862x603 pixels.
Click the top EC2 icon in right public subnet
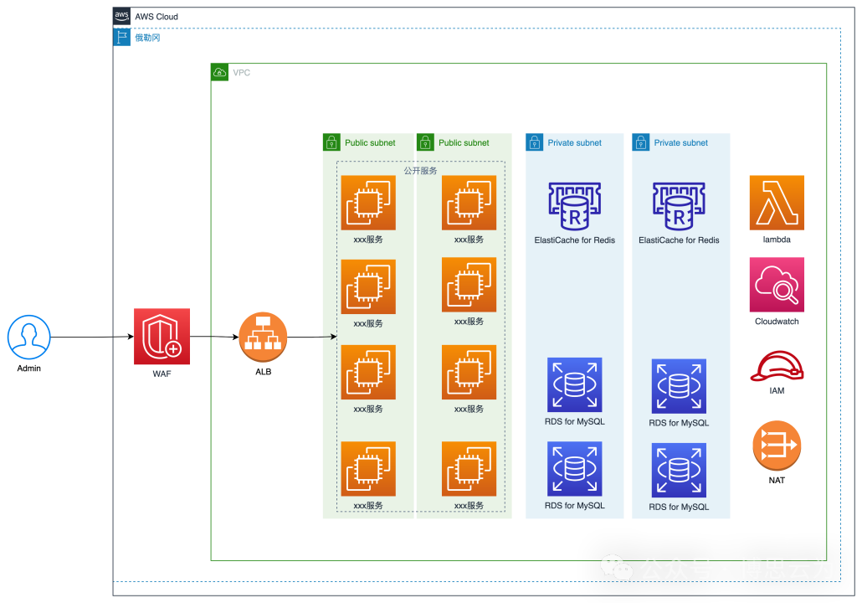[x=469, y=203]
